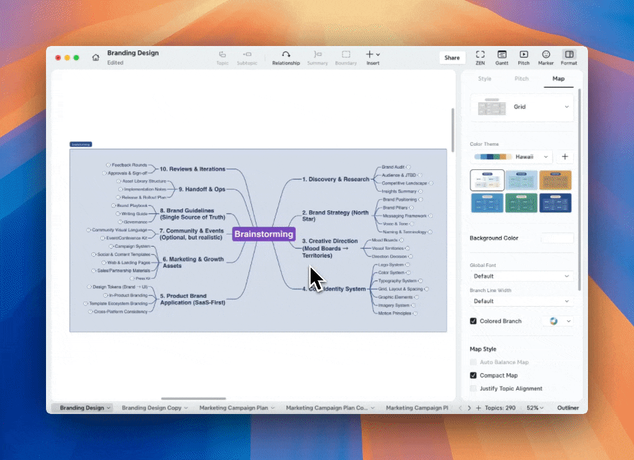Open the Branch Line Width dropdown
Screen dimensions: 634x460
(x=522, y=301)
